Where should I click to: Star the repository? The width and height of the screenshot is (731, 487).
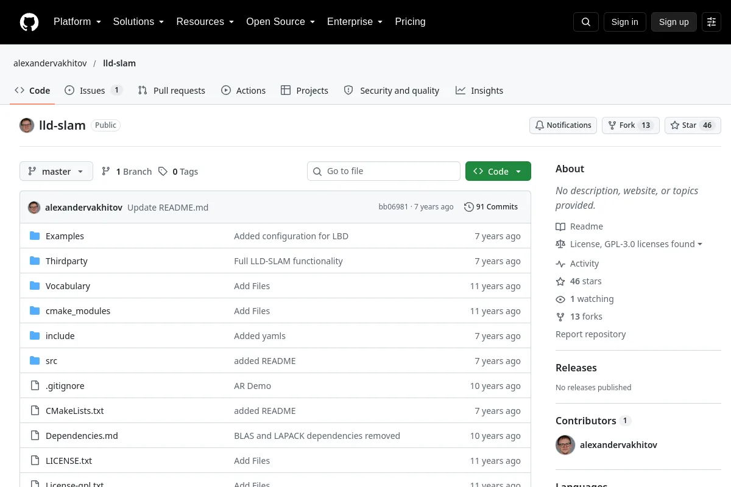click(x=693, y=125)
